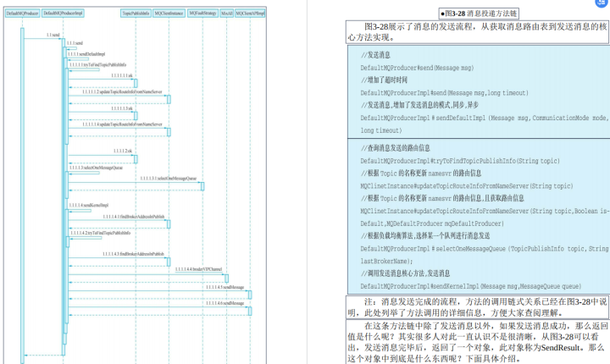The image size is (610, 364).
Task: Click the '1.1.1.1.2:ok' message label
Action: tap(123, 151)
